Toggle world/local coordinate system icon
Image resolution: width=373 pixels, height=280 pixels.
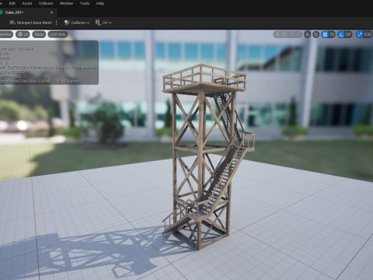(308, 34)
